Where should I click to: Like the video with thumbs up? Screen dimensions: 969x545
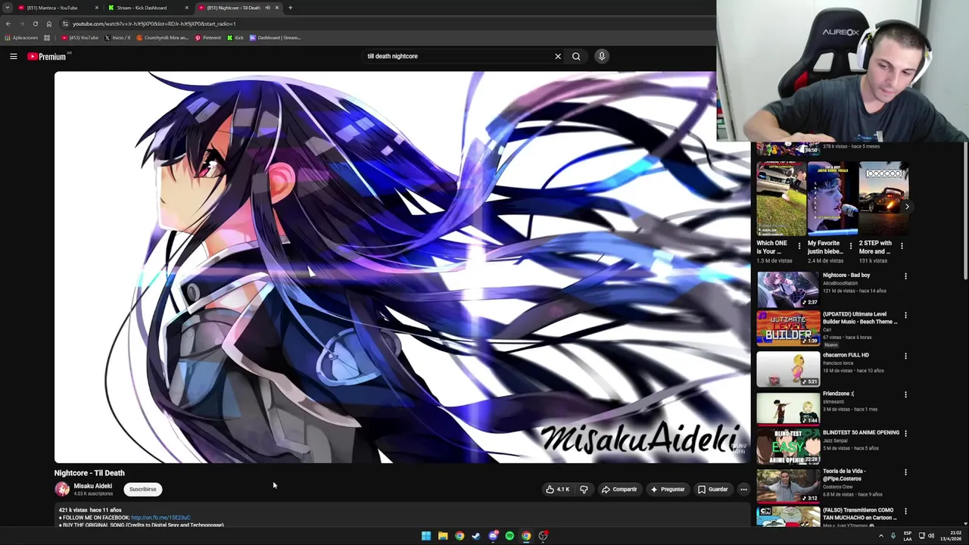[x=558, y=489]
